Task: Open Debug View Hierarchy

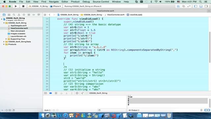Action: point(77,93)
